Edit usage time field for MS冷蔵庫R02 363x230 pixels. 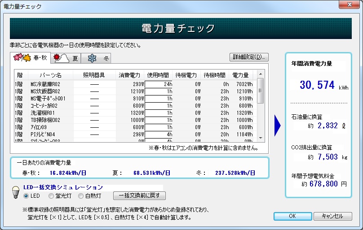coord(159,84)
